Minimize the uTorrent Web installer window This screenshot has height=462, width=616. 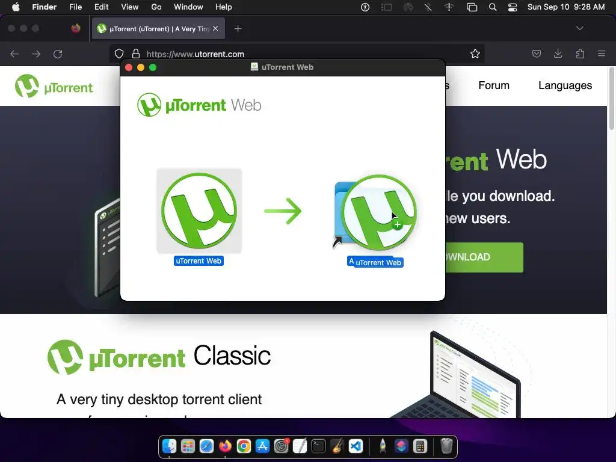(141, 67)
